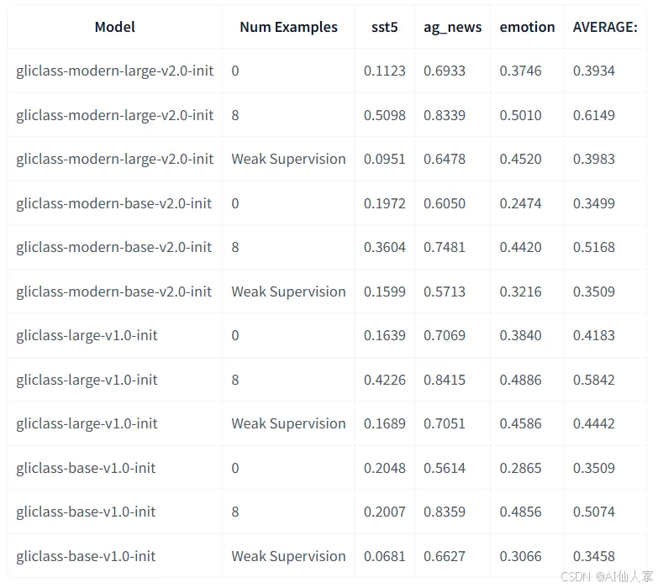Select the first gliclass-modern-large-v2.0-init row name

point(114,71)
